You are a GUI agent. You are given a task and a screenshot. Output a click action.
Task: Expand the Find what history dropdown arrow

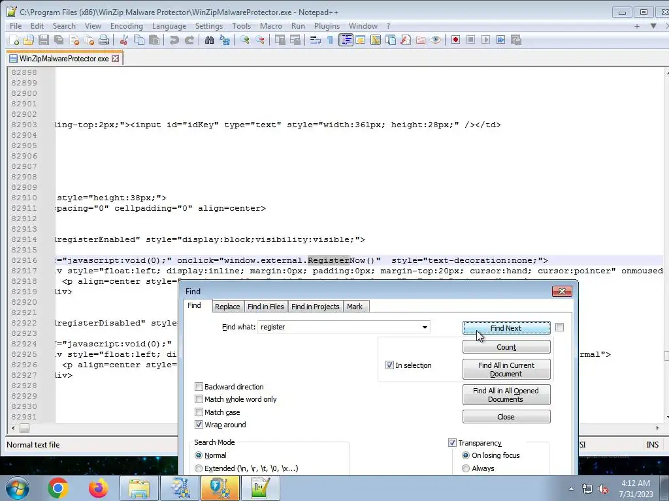point(425,327)
